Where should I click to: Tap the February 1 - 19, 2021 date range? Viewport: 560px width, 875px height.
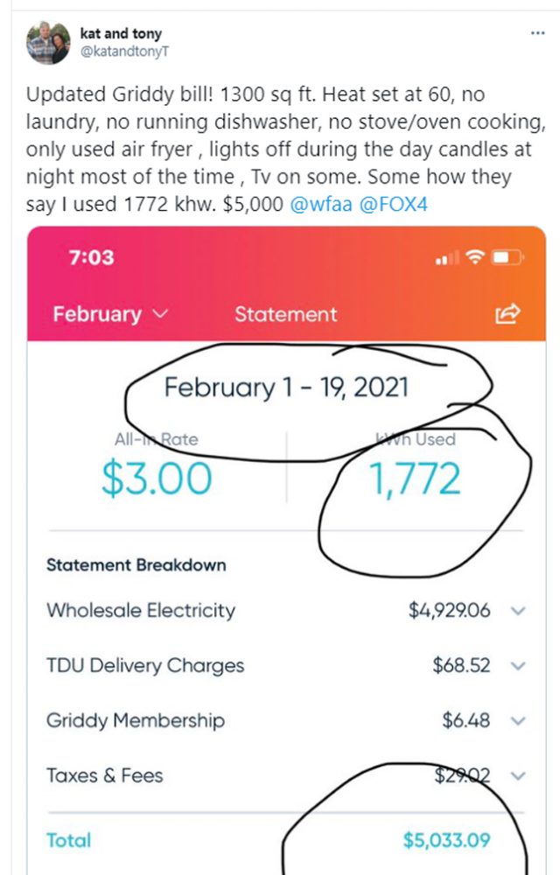(x=286, y=387)
